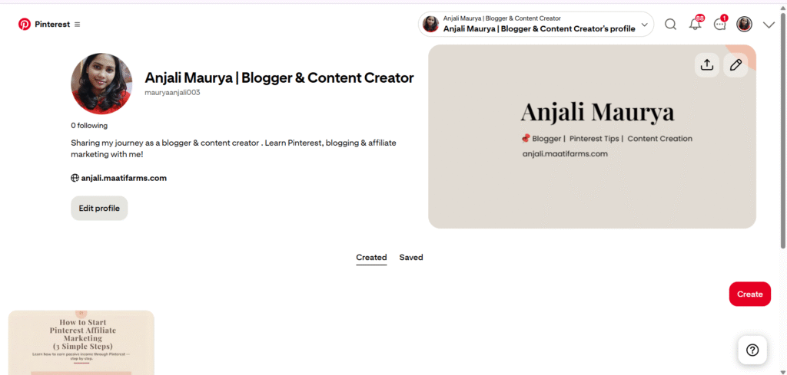
Task: Click small avatar inside profile switcher
Action: coord(430,24)
